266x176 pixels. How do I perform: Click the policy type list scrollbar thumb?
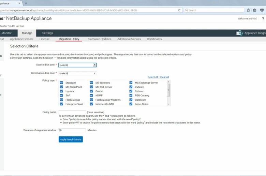click(168, 90)
